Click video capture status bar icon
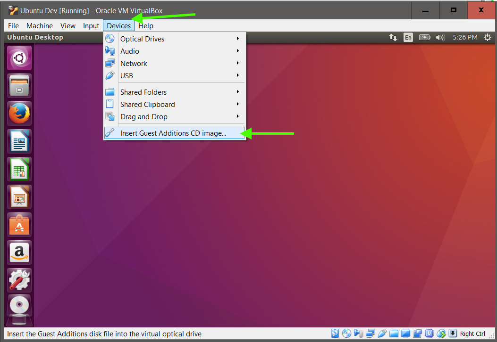 tap(417, 334)
